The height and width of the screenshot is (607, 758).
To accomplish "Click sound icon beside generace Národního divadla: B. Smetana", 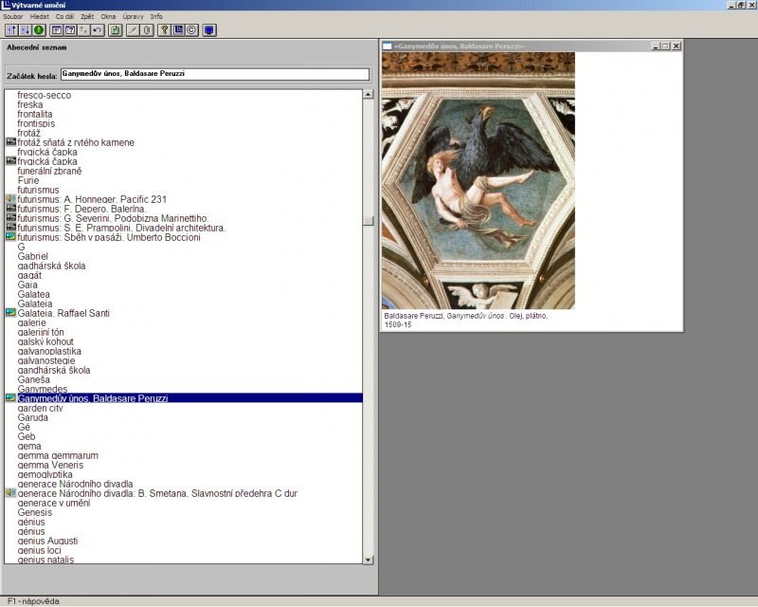I will click(x=10, y=493).
